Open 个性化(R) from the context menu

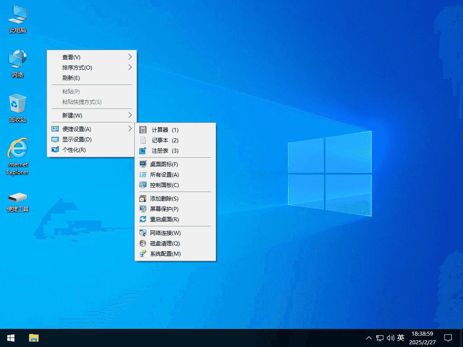point(91,150)
